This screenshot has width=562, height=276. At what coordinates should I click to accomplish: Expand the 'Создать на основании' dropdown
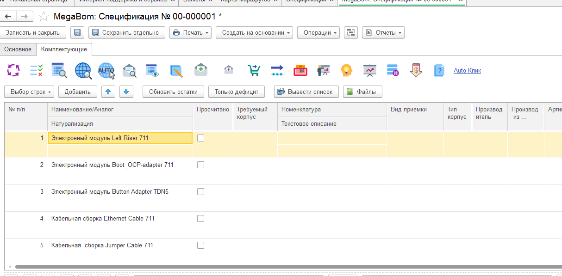click(254, 32)
